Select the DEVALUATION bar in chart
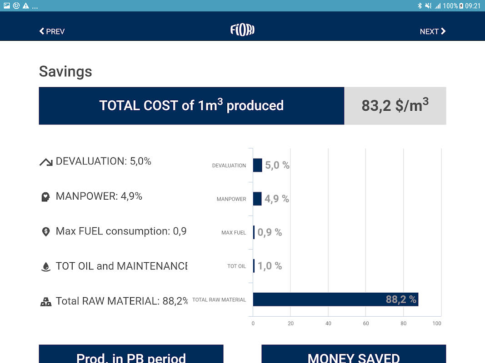 coord(258,165)
